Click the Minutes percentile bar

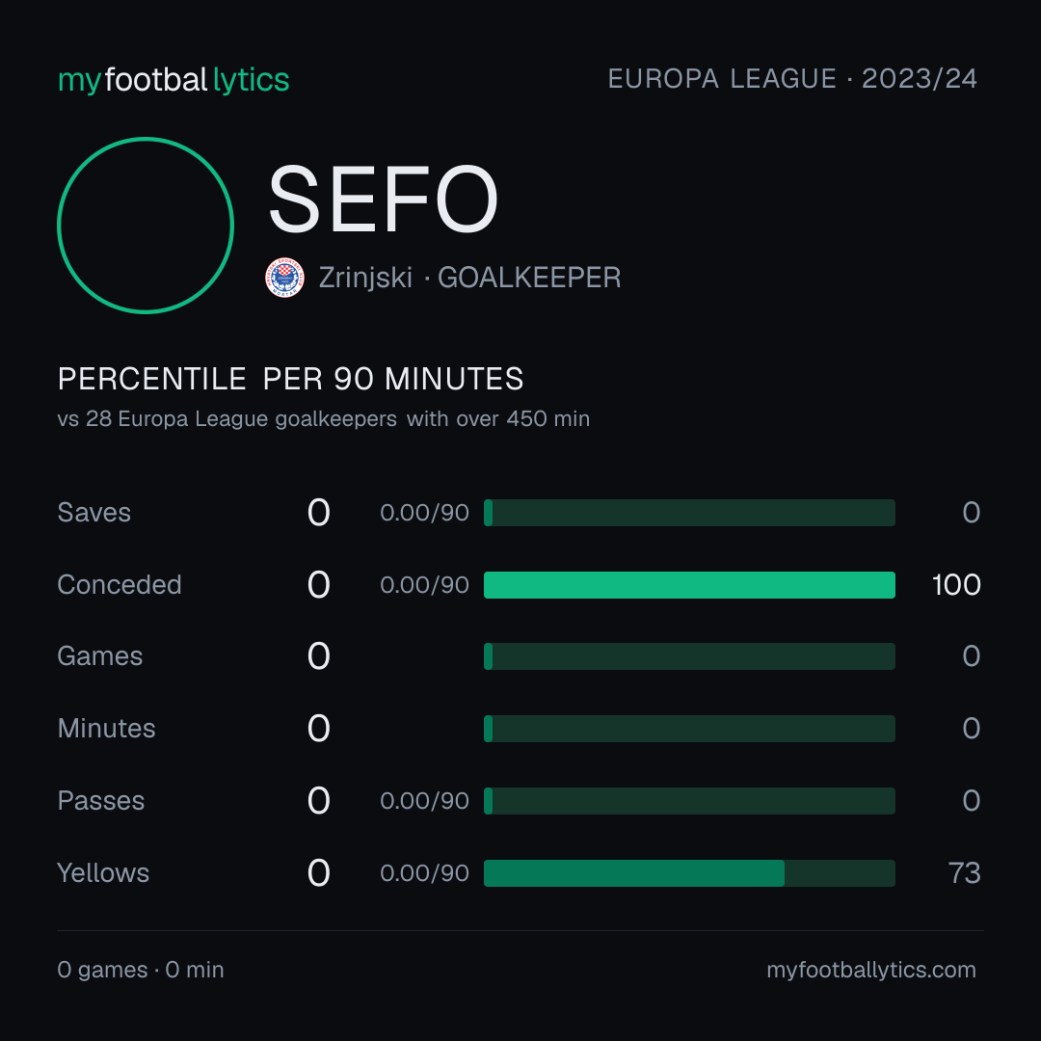pyautogui.click(x=689, y=729)
